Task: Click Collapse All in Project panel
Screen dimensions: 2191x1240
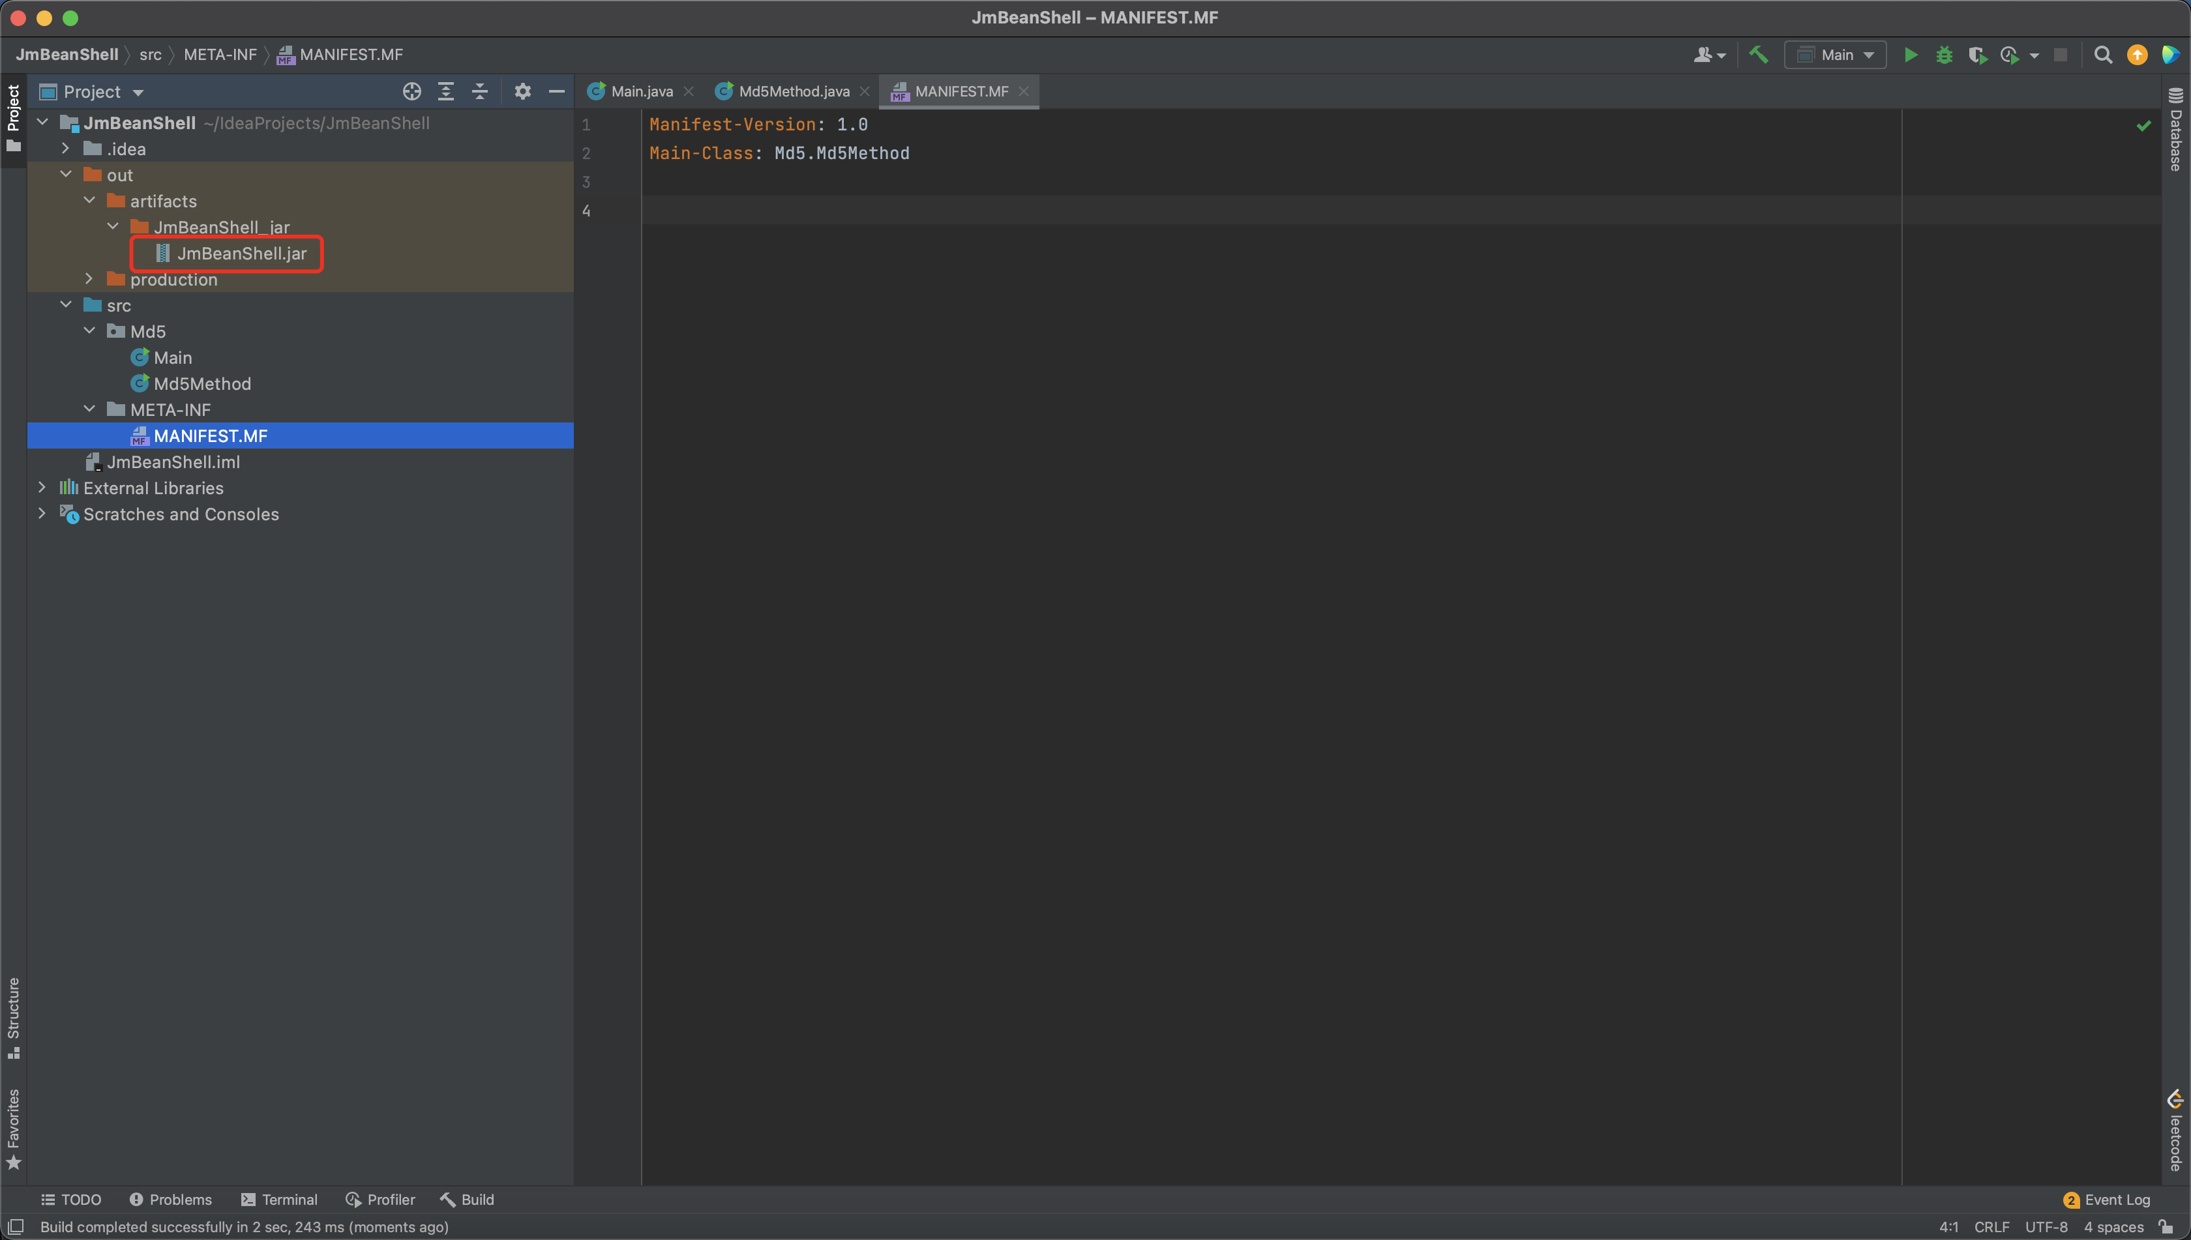Action: pos(479,91)
